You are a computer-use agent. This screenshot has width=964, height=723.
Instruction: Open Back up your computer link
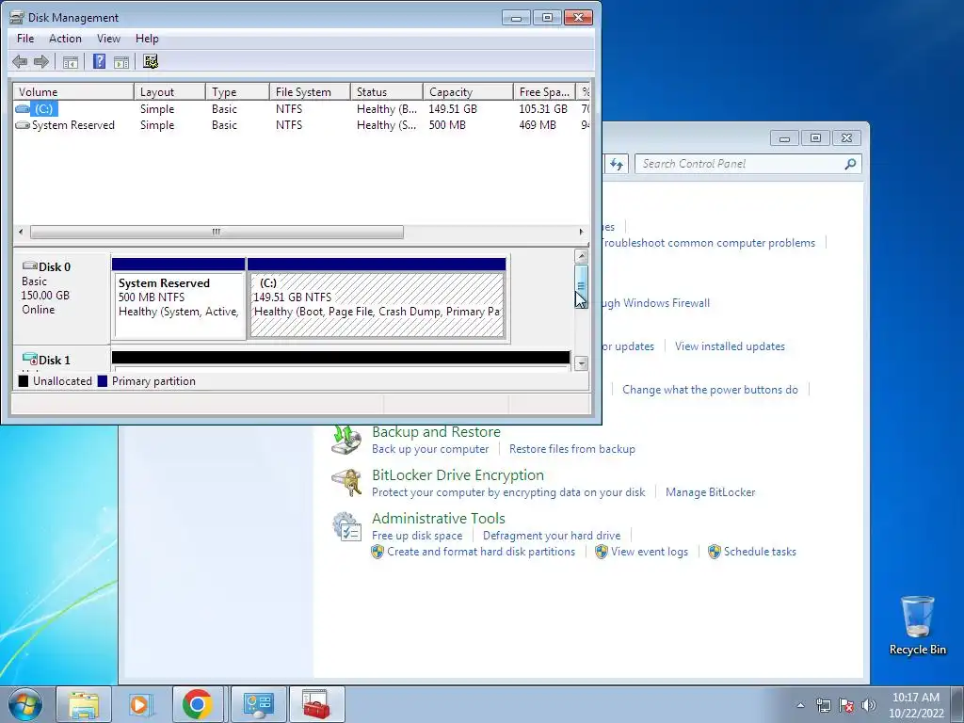pos(430,449)
